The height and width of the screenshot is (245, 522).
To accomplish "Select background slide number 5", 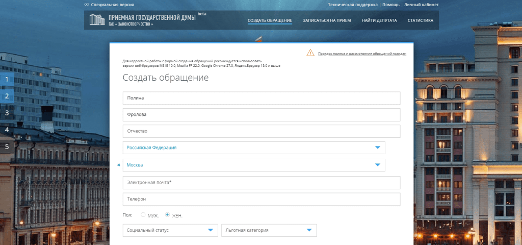I will pos(7,146).
